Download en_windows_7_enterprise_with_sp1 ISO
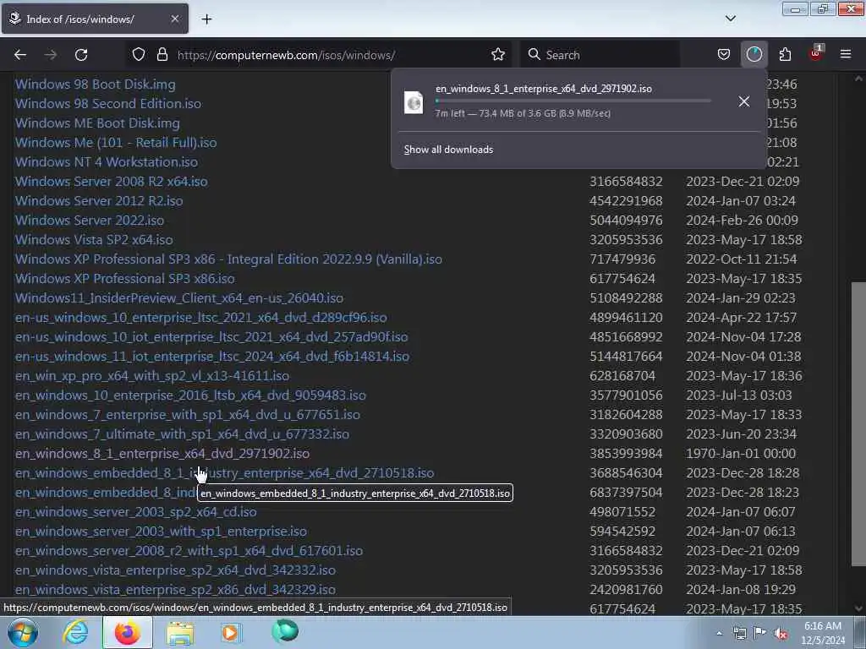866x649 pixels. pos(187,414)
